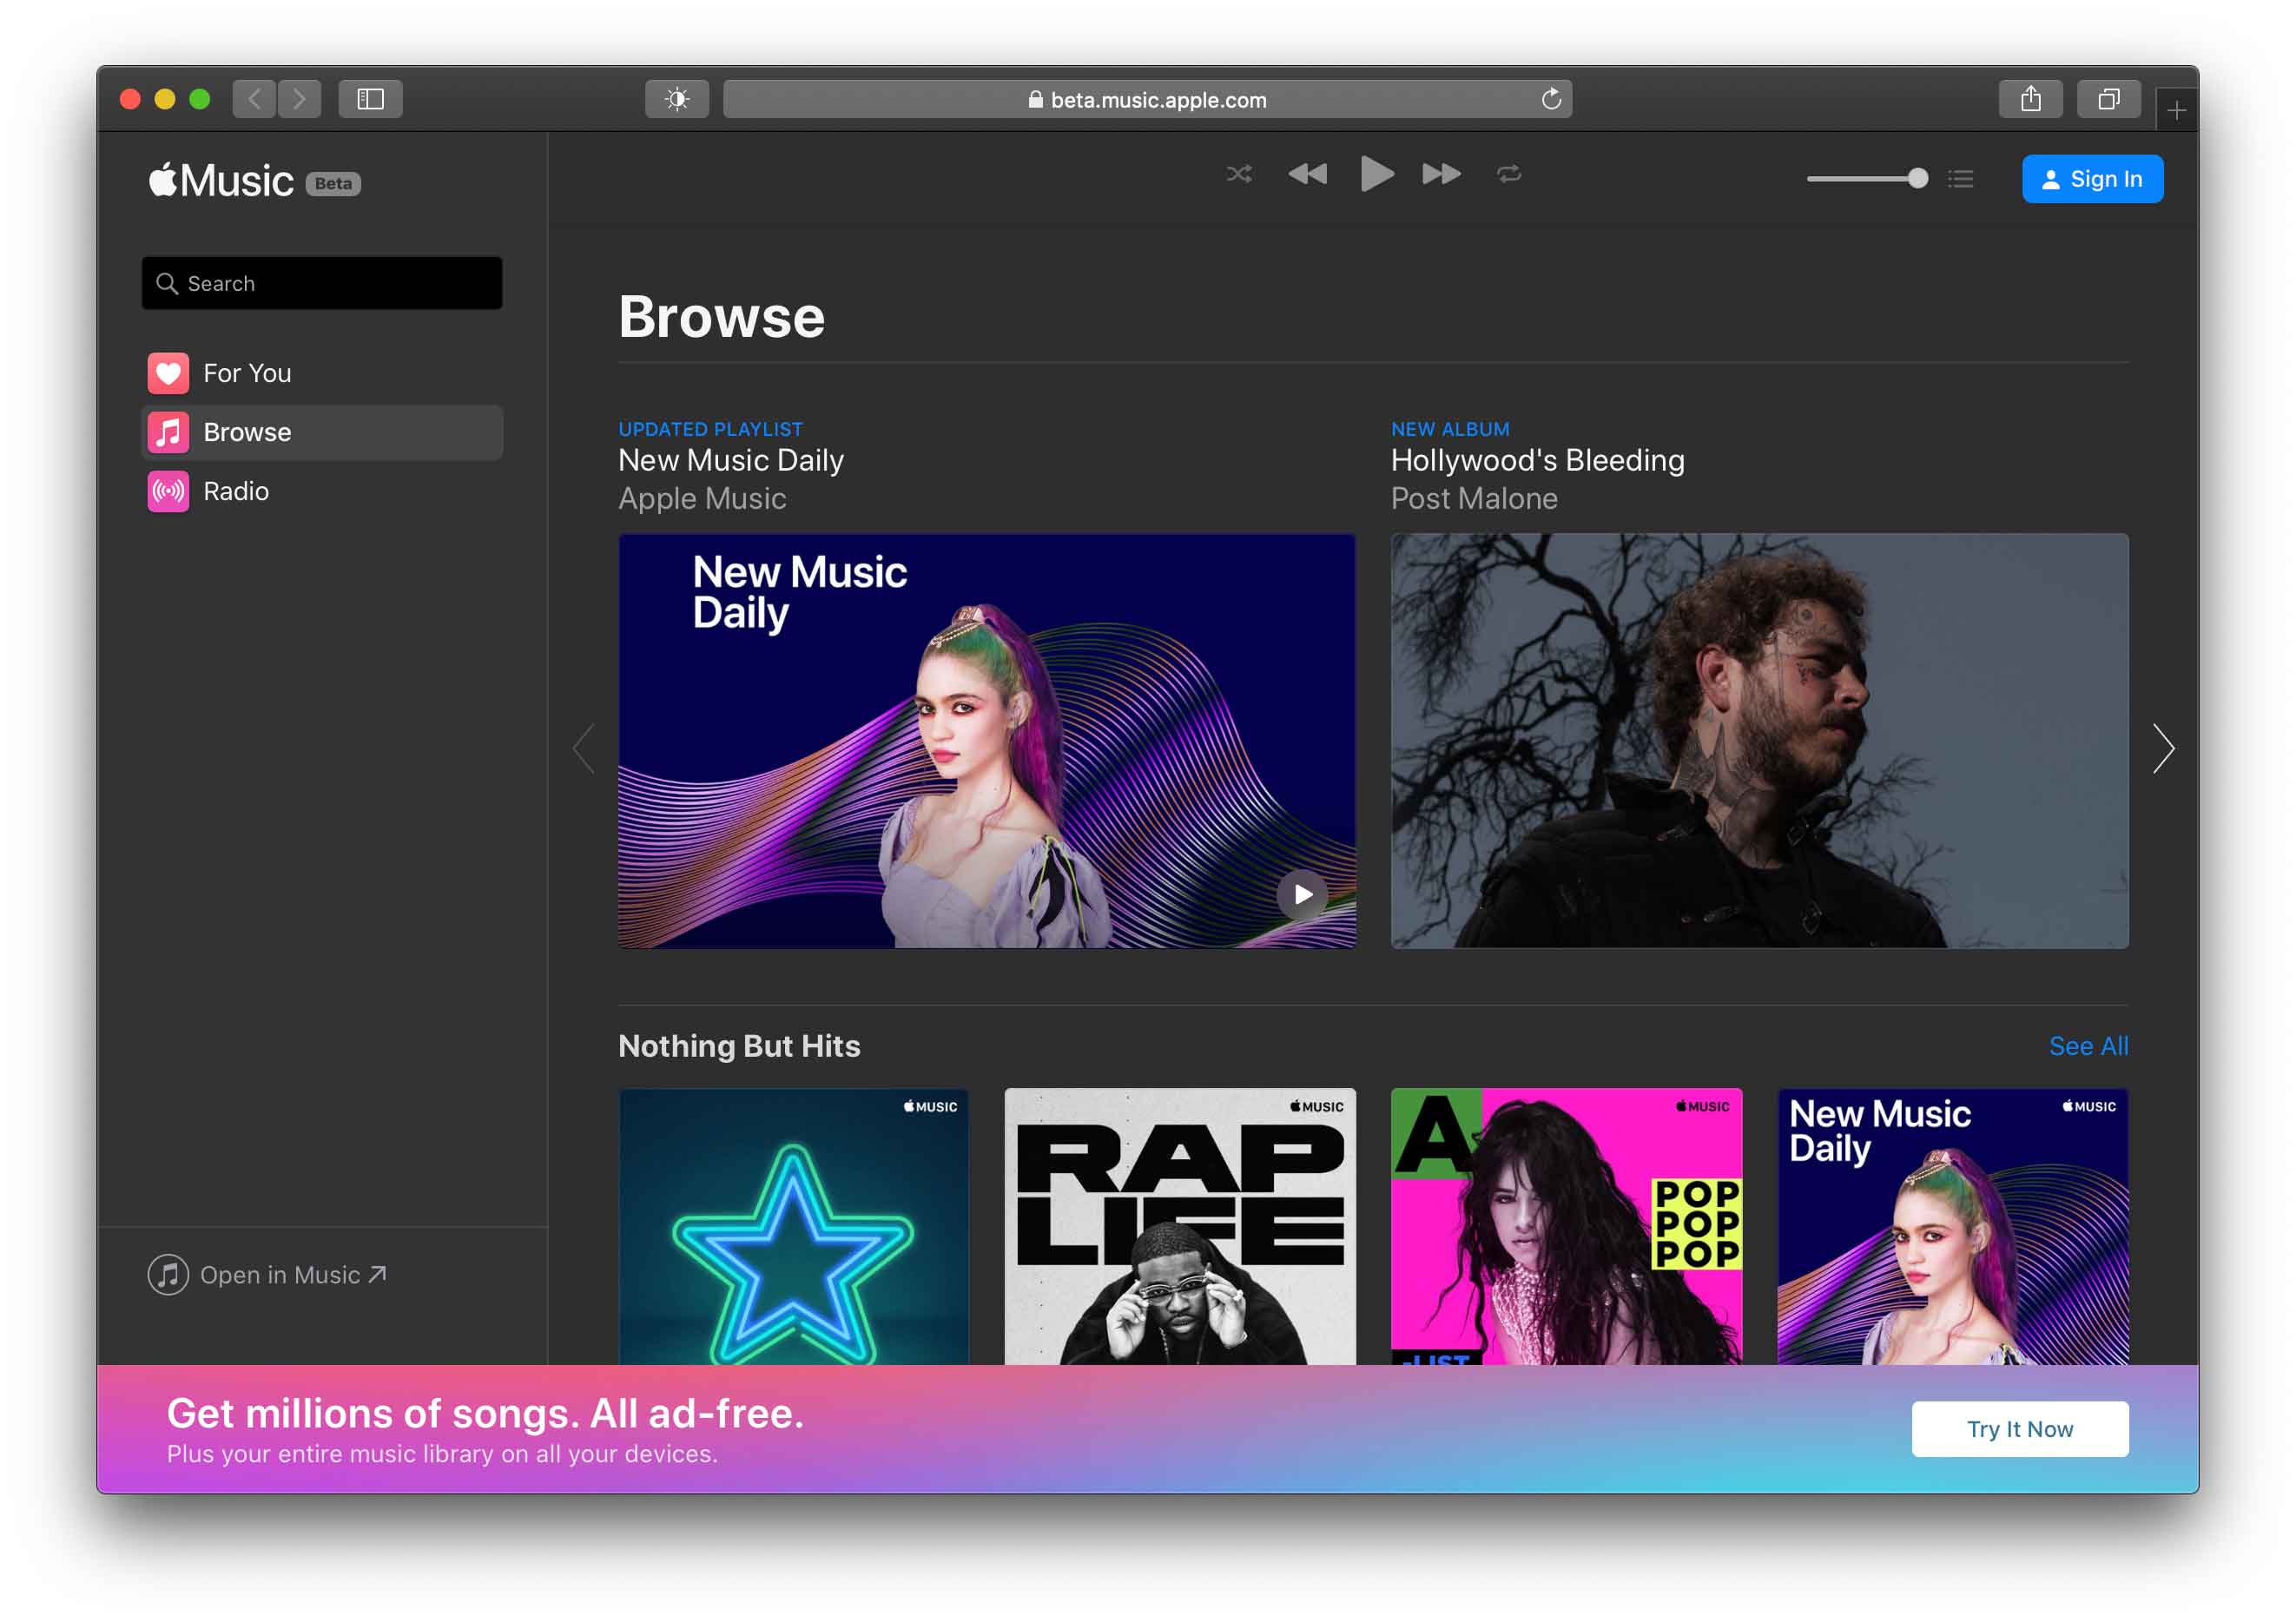The height and width of the screenshot is (1622, 2296).
Task: Show all tabs overview
Action: (2108, 99)
